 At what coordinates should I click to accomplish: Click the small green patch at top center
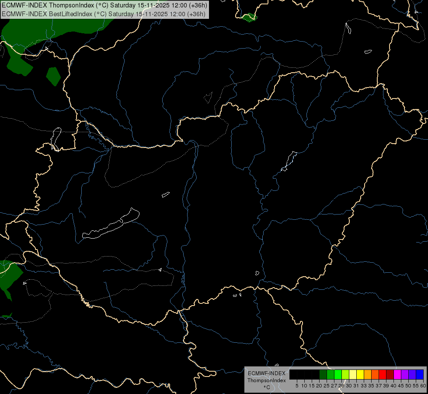click(x=249, y=18)
